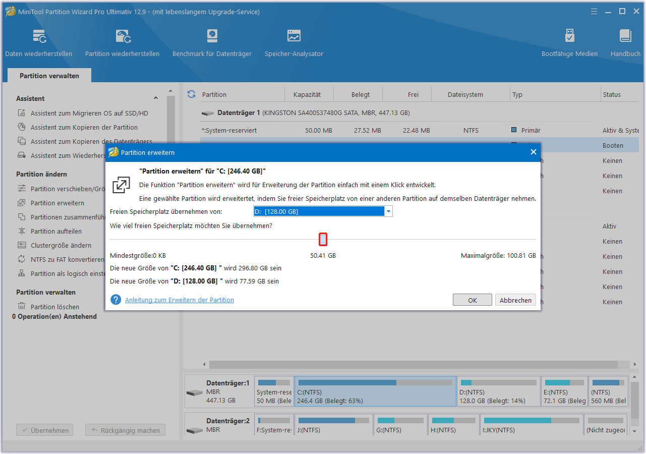The image size is (646, 454).
Task: Click the free space slider handle
Action: click(323, 240)
